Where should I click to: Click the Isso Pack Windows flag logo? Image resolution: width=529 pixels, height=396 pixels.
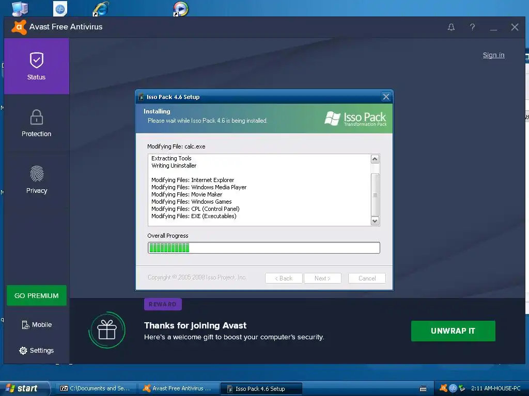(x=332, y=119)
